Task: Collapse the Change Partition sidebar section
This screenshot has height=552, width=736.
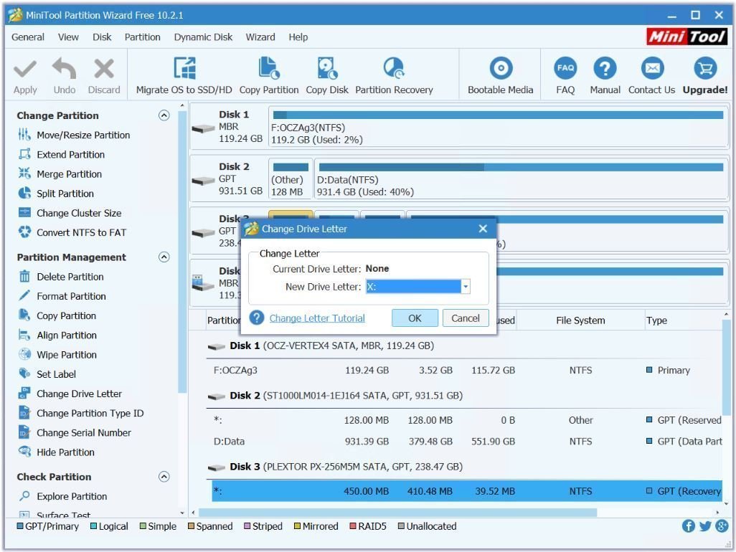Action: [x=164, y=115]
